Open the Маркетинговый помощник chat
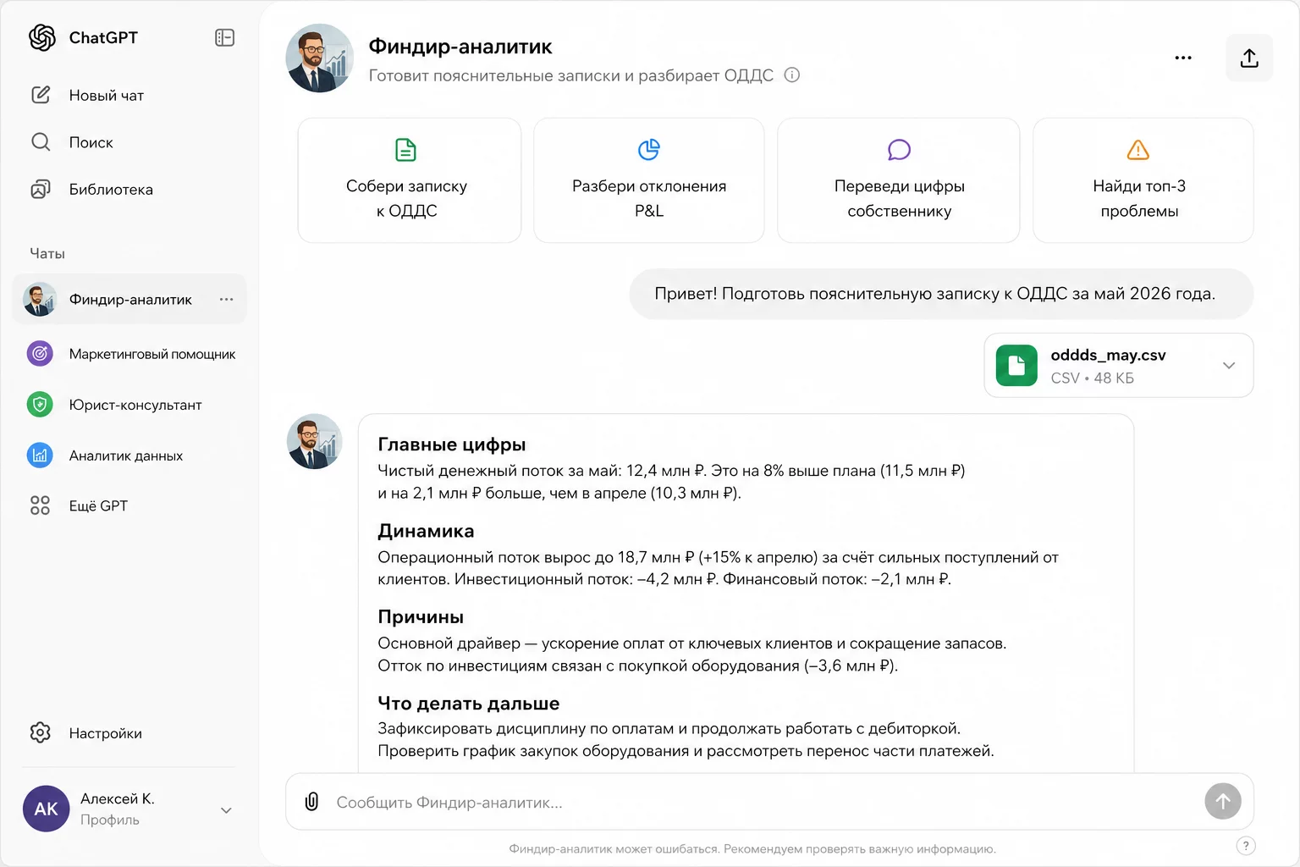Viewport: 1300px width, 867px height. 129,353
